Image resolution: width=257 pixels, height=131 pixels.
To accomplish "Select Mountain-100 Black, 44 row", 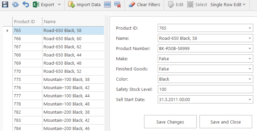I will (x=59, y=96).
